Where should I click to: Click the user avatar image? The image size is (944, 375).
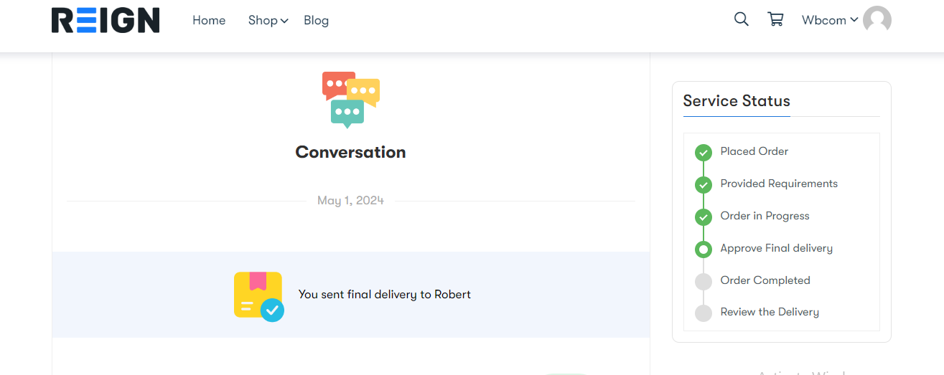point(877,20)
